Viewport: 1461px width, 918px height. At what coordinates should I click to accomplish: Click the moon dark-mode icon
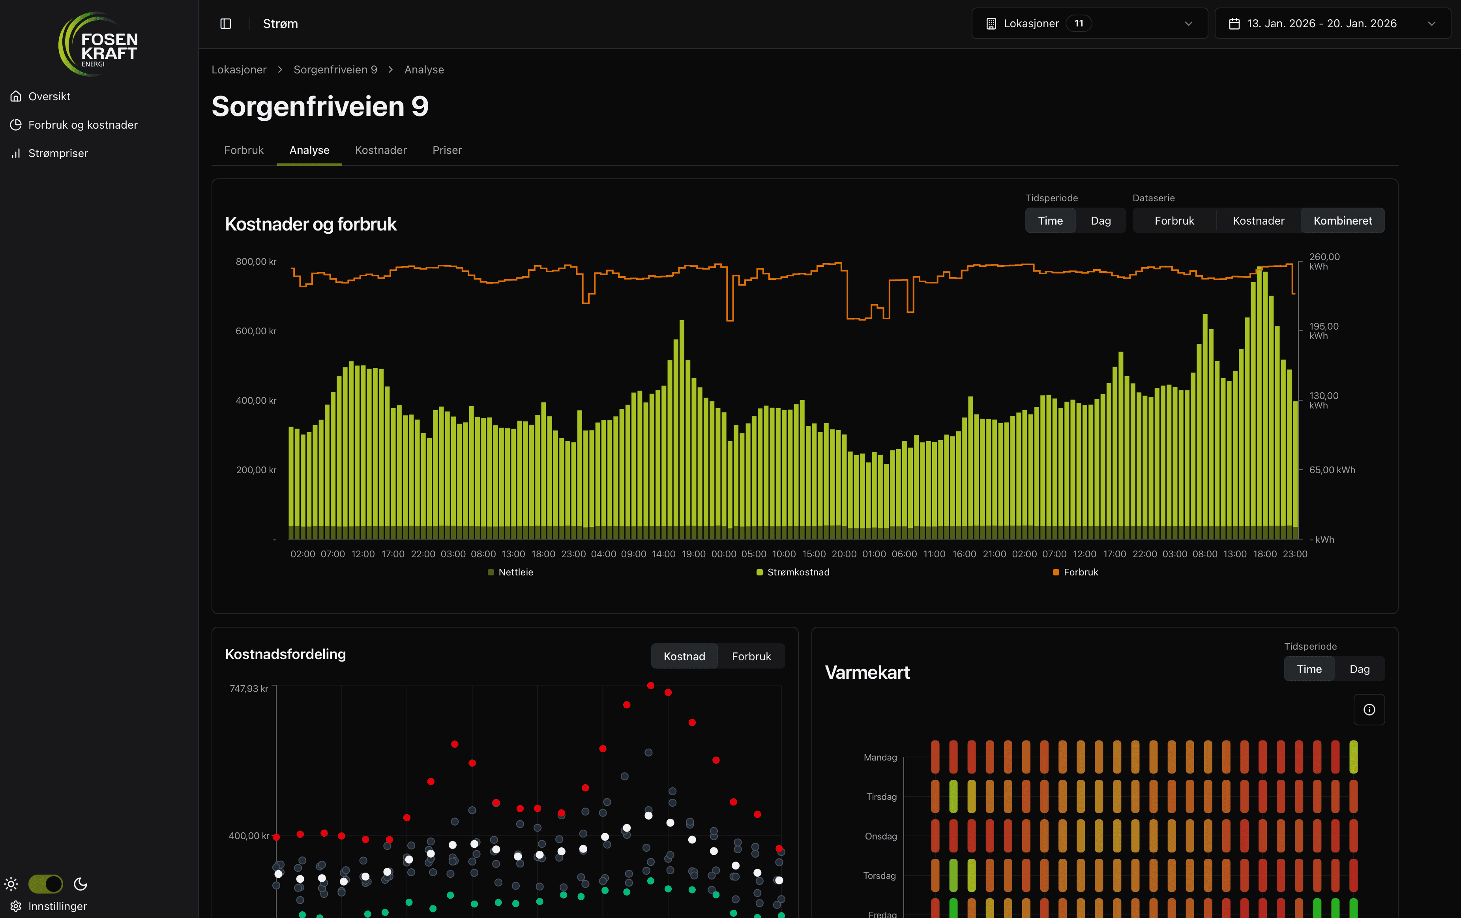(x=81, y=884)
